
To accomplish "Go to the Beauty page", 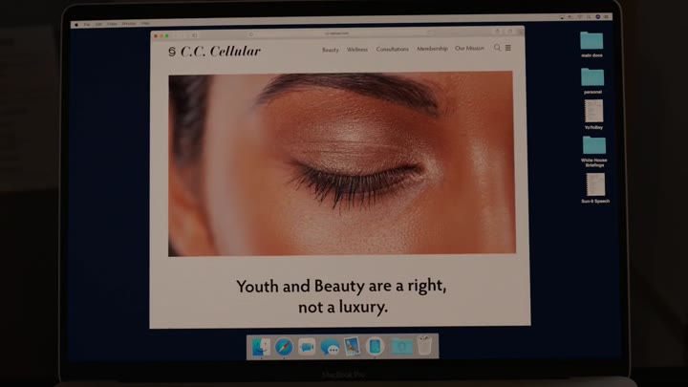I will (x=330, y=49).
